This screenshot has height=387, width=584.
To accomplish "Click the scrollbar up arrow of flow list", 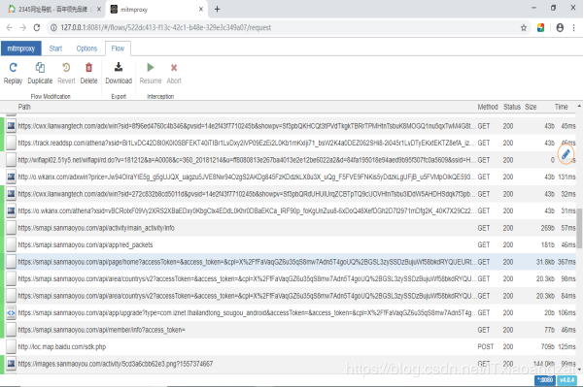I will [579, 107].
